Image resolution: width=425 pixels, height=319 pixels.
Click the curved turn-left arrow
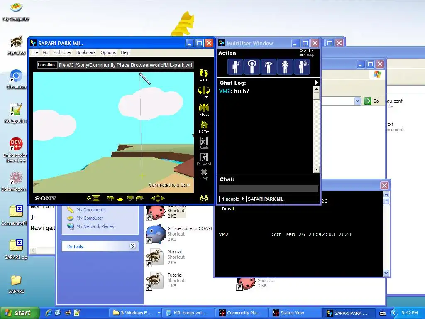coord(110,198)
